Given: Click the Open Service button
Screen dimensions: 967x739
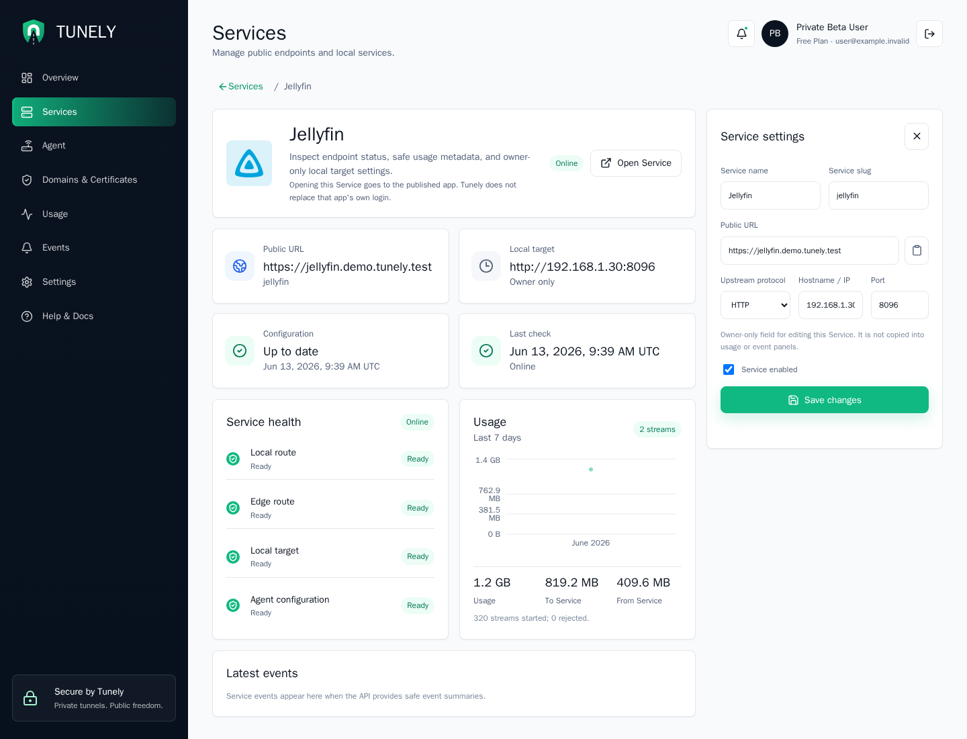Looking at the screenshot, I should [x=636, y=163].
